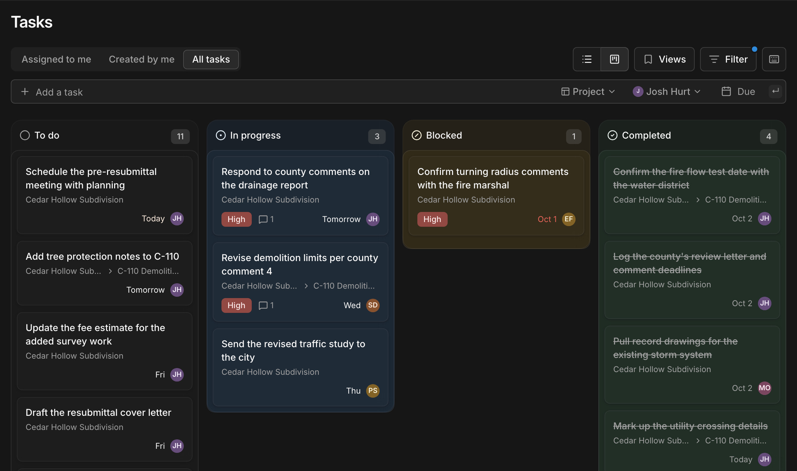Click JH avatar on utility crossing task
The height and width of the screenshot is (471, 797).
pos(765,460)
